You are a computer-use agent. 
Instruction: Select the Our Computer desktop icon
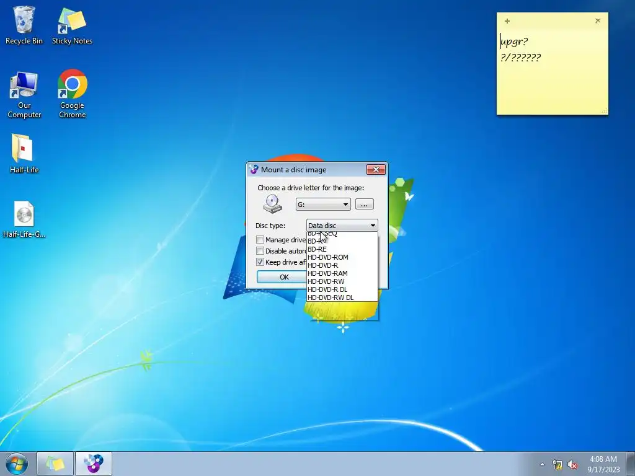click(x=24, y=95)
